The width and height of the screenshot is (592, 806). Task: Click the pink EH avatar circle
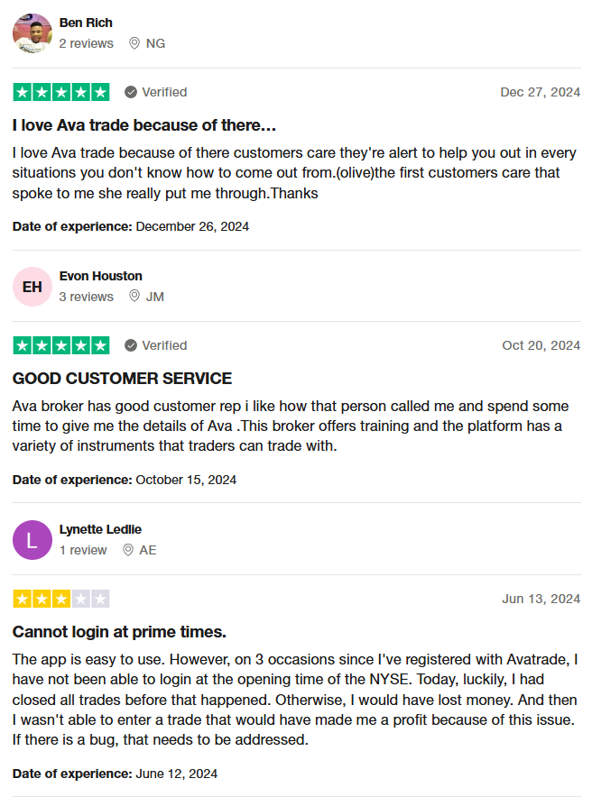32,287
